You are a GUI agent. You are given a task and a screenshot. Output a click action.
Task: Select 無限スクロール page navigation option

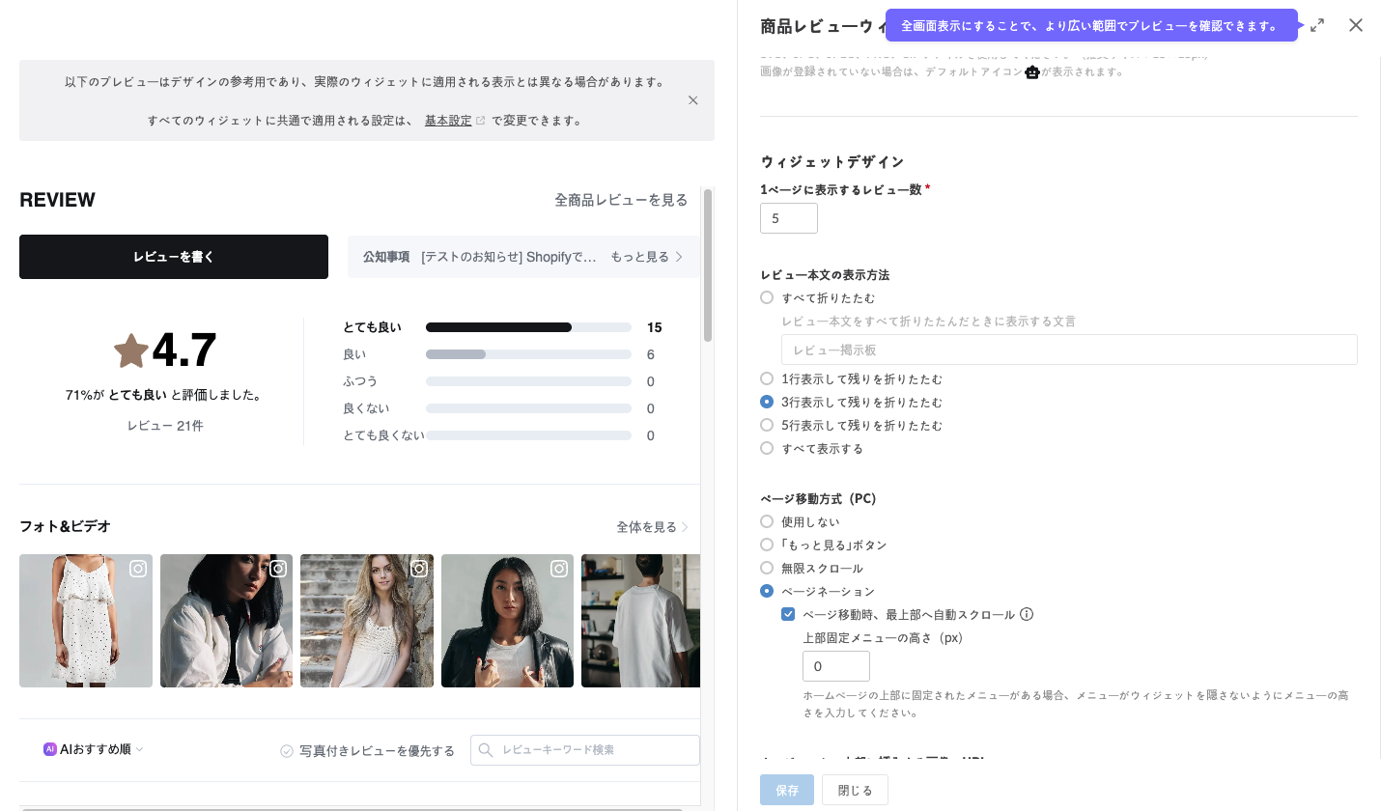767,568
